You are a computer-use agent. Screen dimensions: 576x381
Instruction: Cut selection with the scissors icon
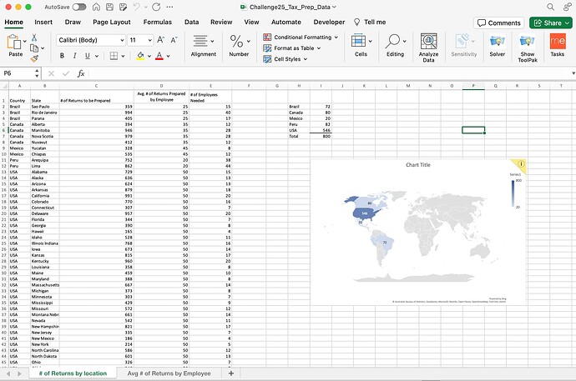34,38
